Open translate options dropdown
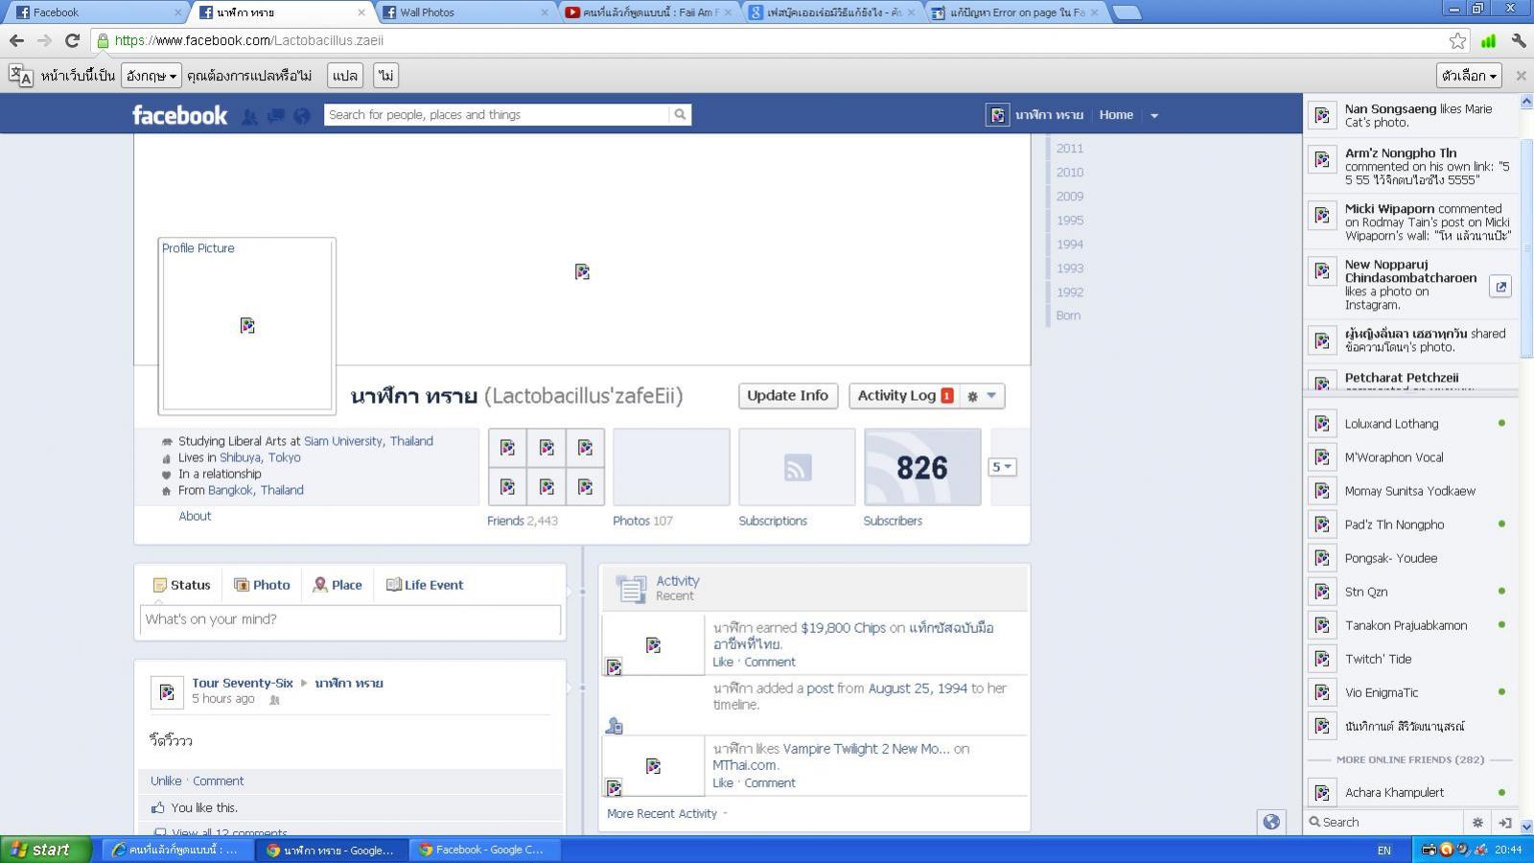 (x=1470, y=76)
